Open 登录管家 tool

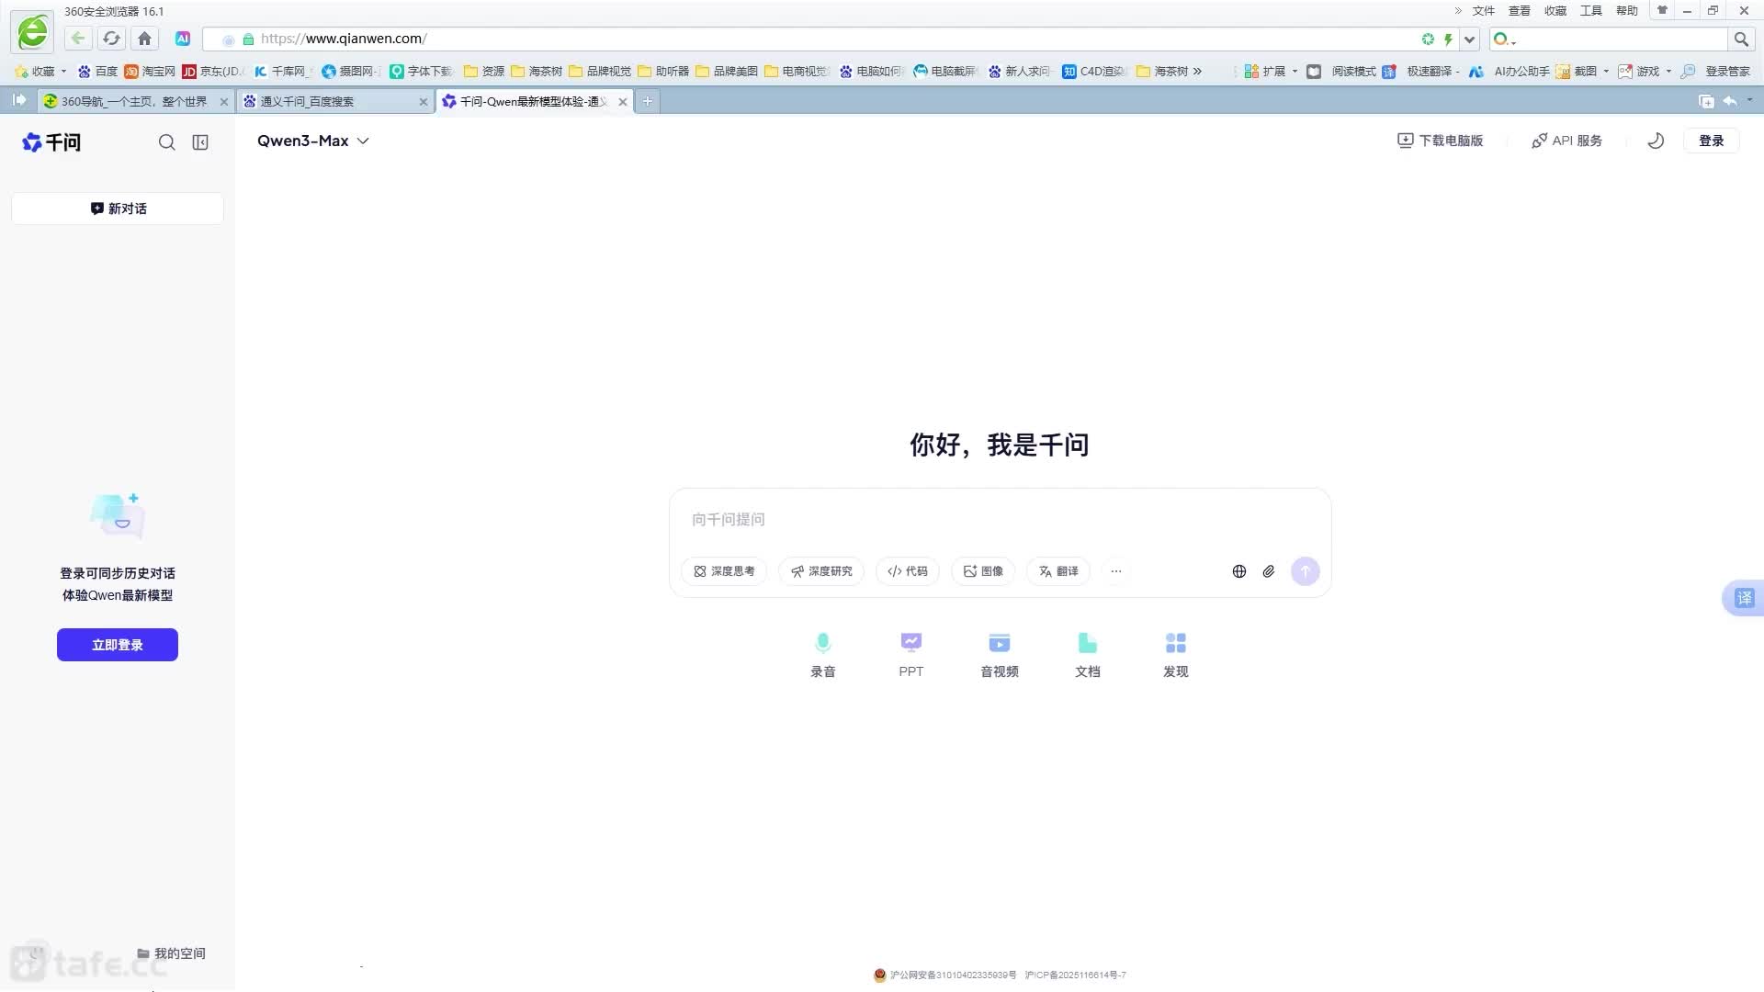tap(1716, 71)
